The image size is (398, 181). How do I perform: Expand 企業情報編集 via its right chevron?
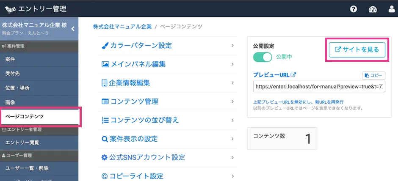232,83
